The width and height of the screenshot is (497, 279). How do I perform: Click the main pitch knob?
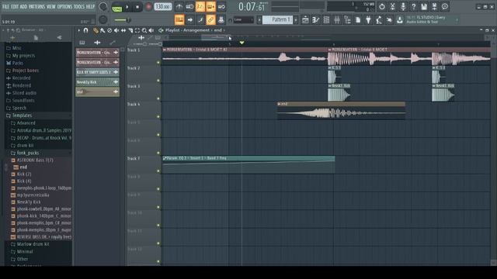(x=103, y=20)
